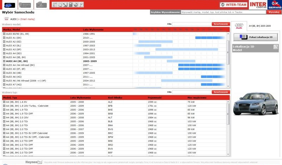
Task: Sort by Model, Typ column header
Action: (x=10, y=98)
